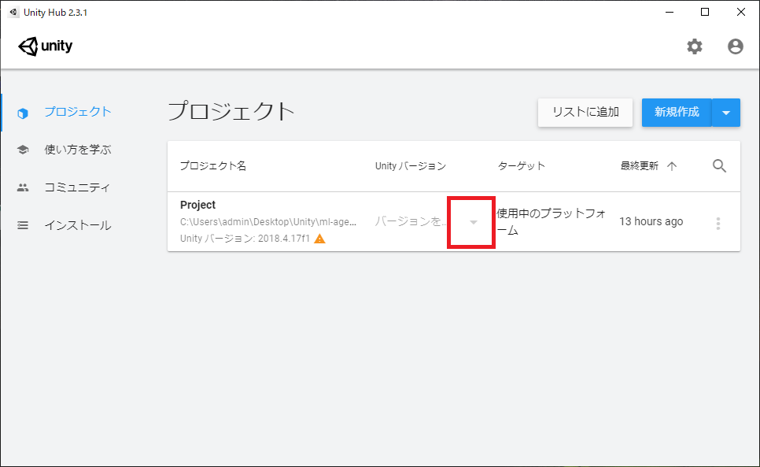760x467 pixels.
Task: Click the Unity バージョン: 2018.4.17f1 label
Action: 245,239
